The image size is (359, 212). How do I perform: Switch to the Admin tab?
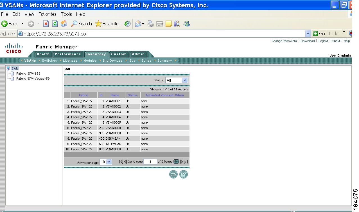point(138,54)
